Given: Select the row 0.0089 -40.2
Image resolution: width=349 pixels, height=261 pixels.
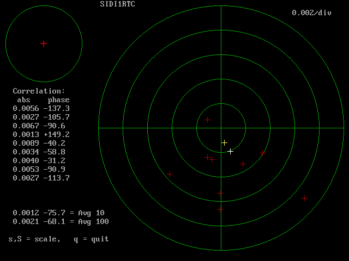Looking at the screenshot, I should coord(39,143).
